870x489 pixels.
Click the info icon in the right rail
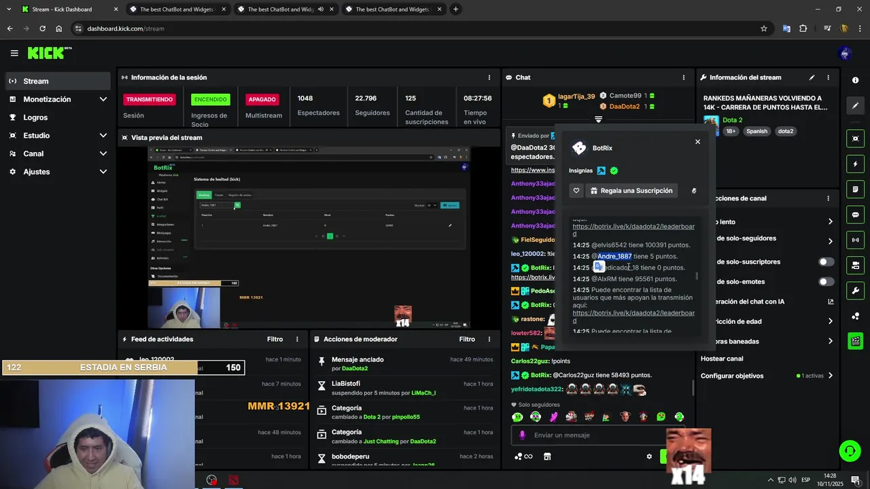coord(855,80)
